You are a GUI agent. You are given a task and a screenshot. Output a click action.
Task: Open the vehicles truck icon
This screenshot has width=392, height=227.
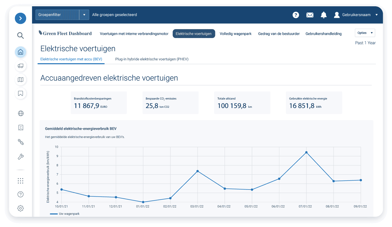pyautogui.click(x=20, y=66)
